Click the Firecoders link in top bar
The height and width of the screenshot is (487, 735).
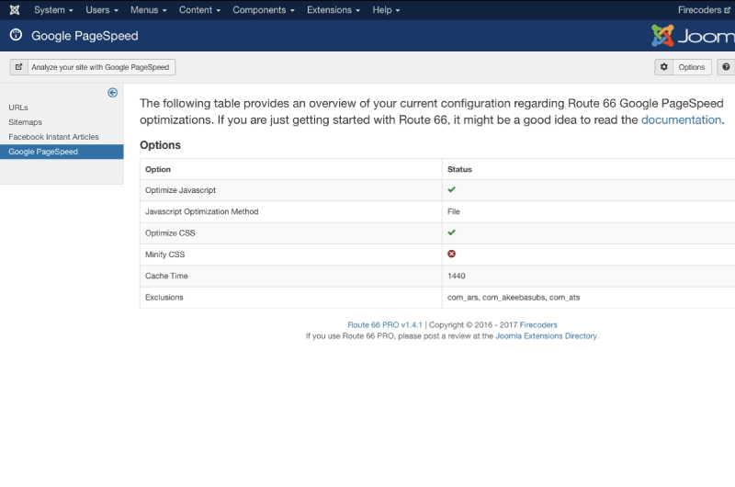pyautogui.click(x=704, y=10)
